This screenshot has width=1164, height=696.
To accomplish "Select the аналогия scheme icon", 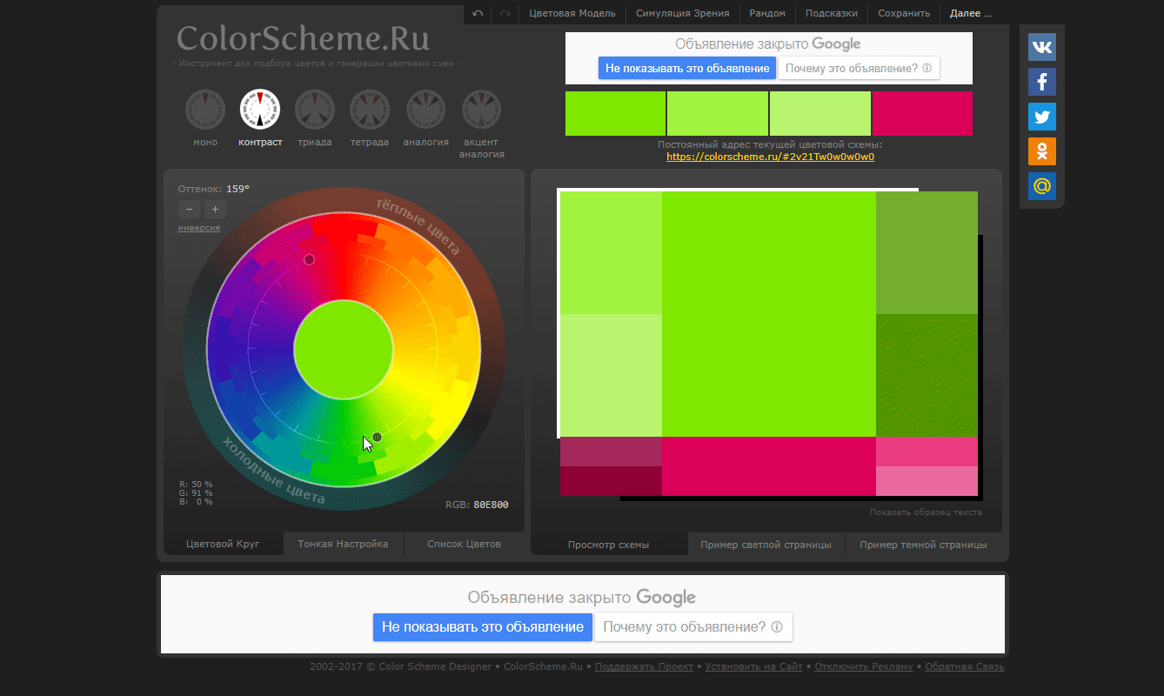I will pos(425,109).
